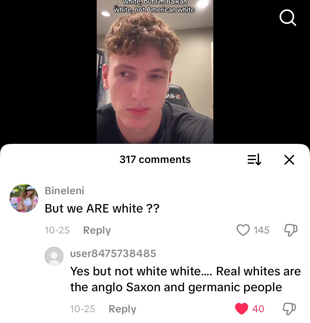
Task: Tap the 145 like count
Action: point(261,230)
